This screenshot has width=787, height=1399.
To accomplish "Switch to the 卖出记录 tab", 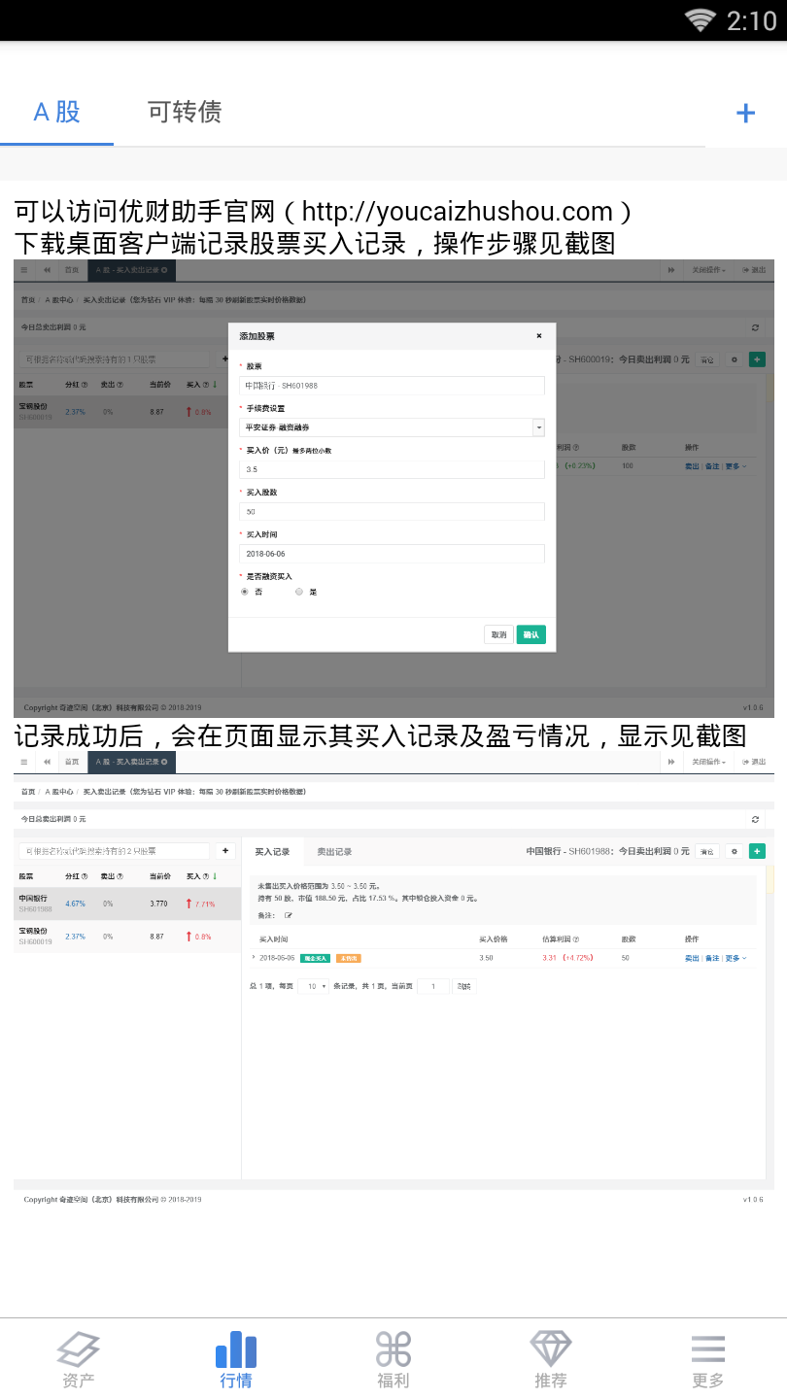I will (335, 851).
